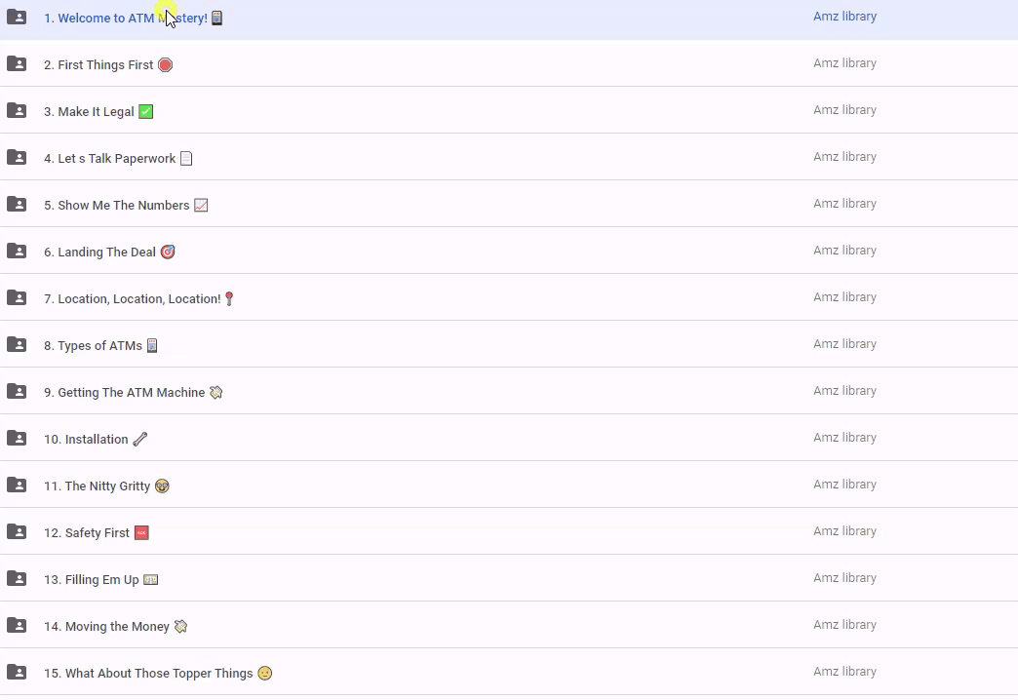Click the Landing The Deal folder icon
This screenshot has width=1018, height=700.
pos(17,251)
